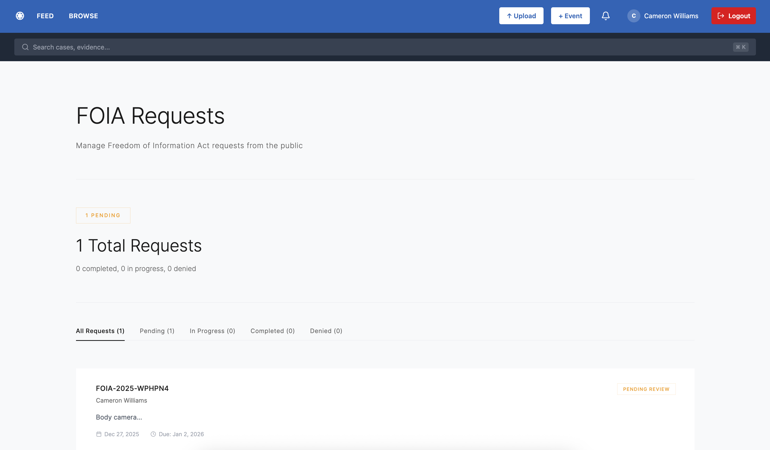Select the magnifying glass search icon
The image size is (770, 450).
[25, 47]
